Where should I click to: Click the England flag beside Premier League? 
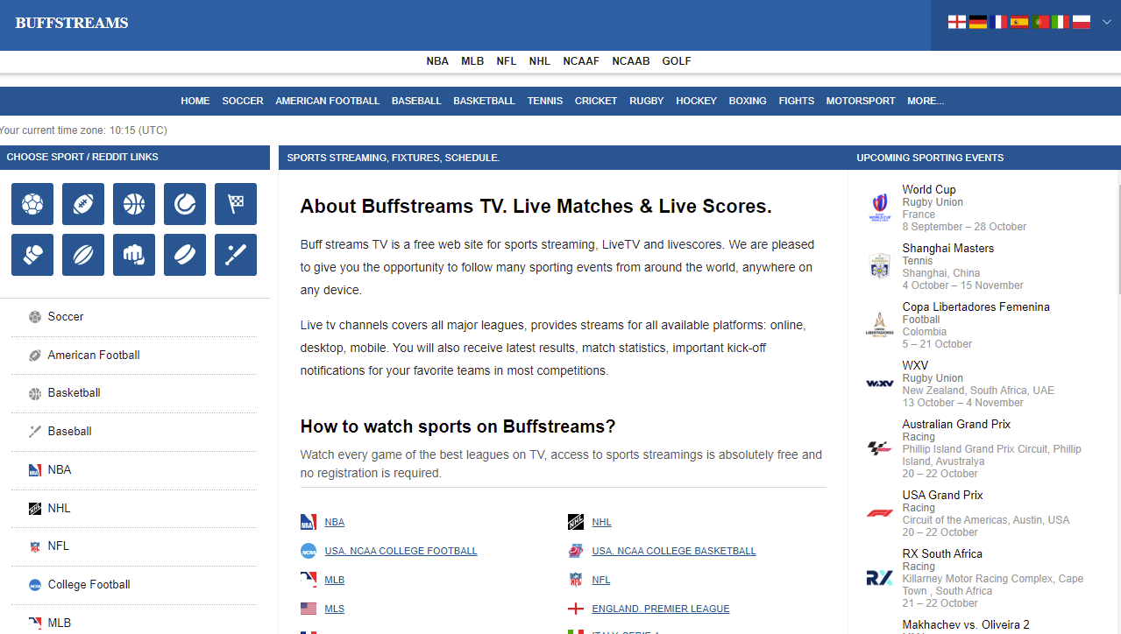[x=576, y=609]
